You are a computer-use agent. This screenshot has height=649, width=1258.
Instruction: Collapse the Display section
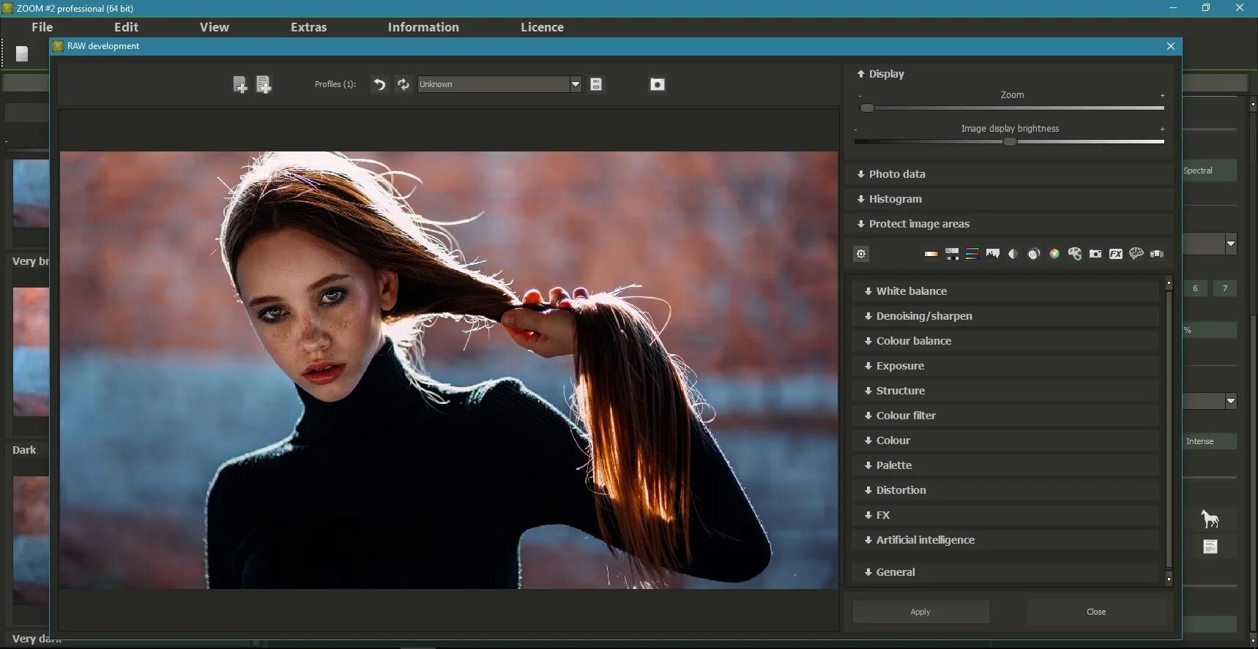(x=886, y=74)
